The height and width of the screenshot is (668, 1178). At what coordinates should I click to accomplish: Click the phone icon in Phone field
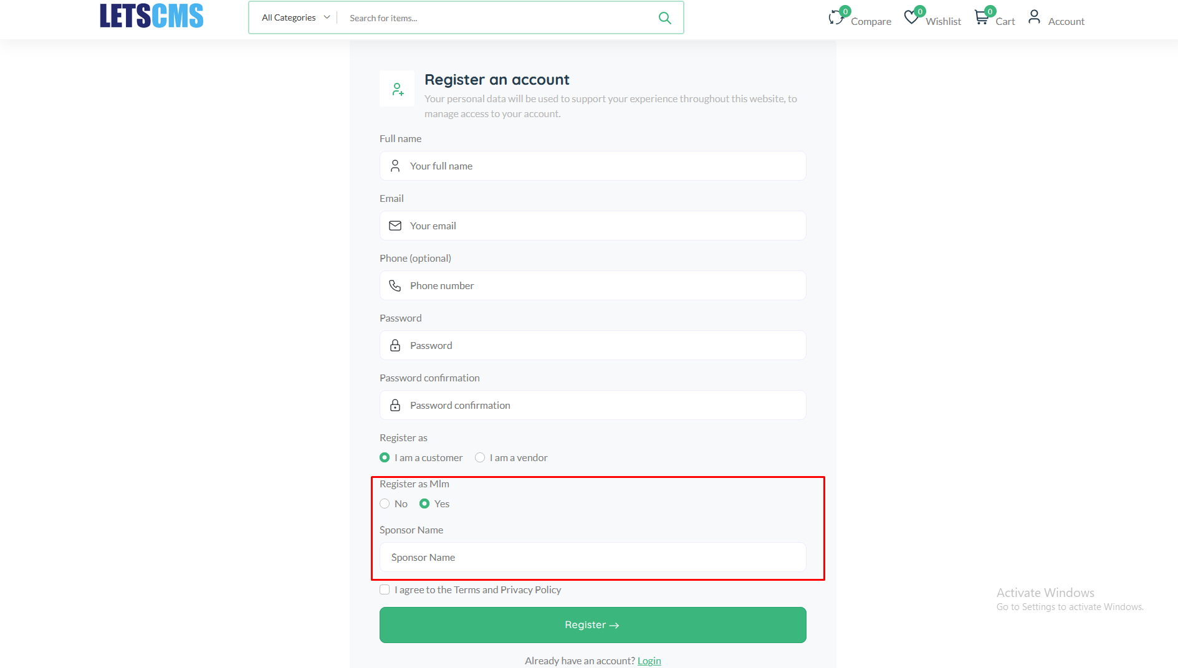(x=395, y=285)
